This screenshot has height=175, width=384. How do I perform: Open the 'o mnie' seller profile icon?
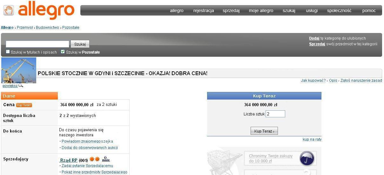(106, 159)
